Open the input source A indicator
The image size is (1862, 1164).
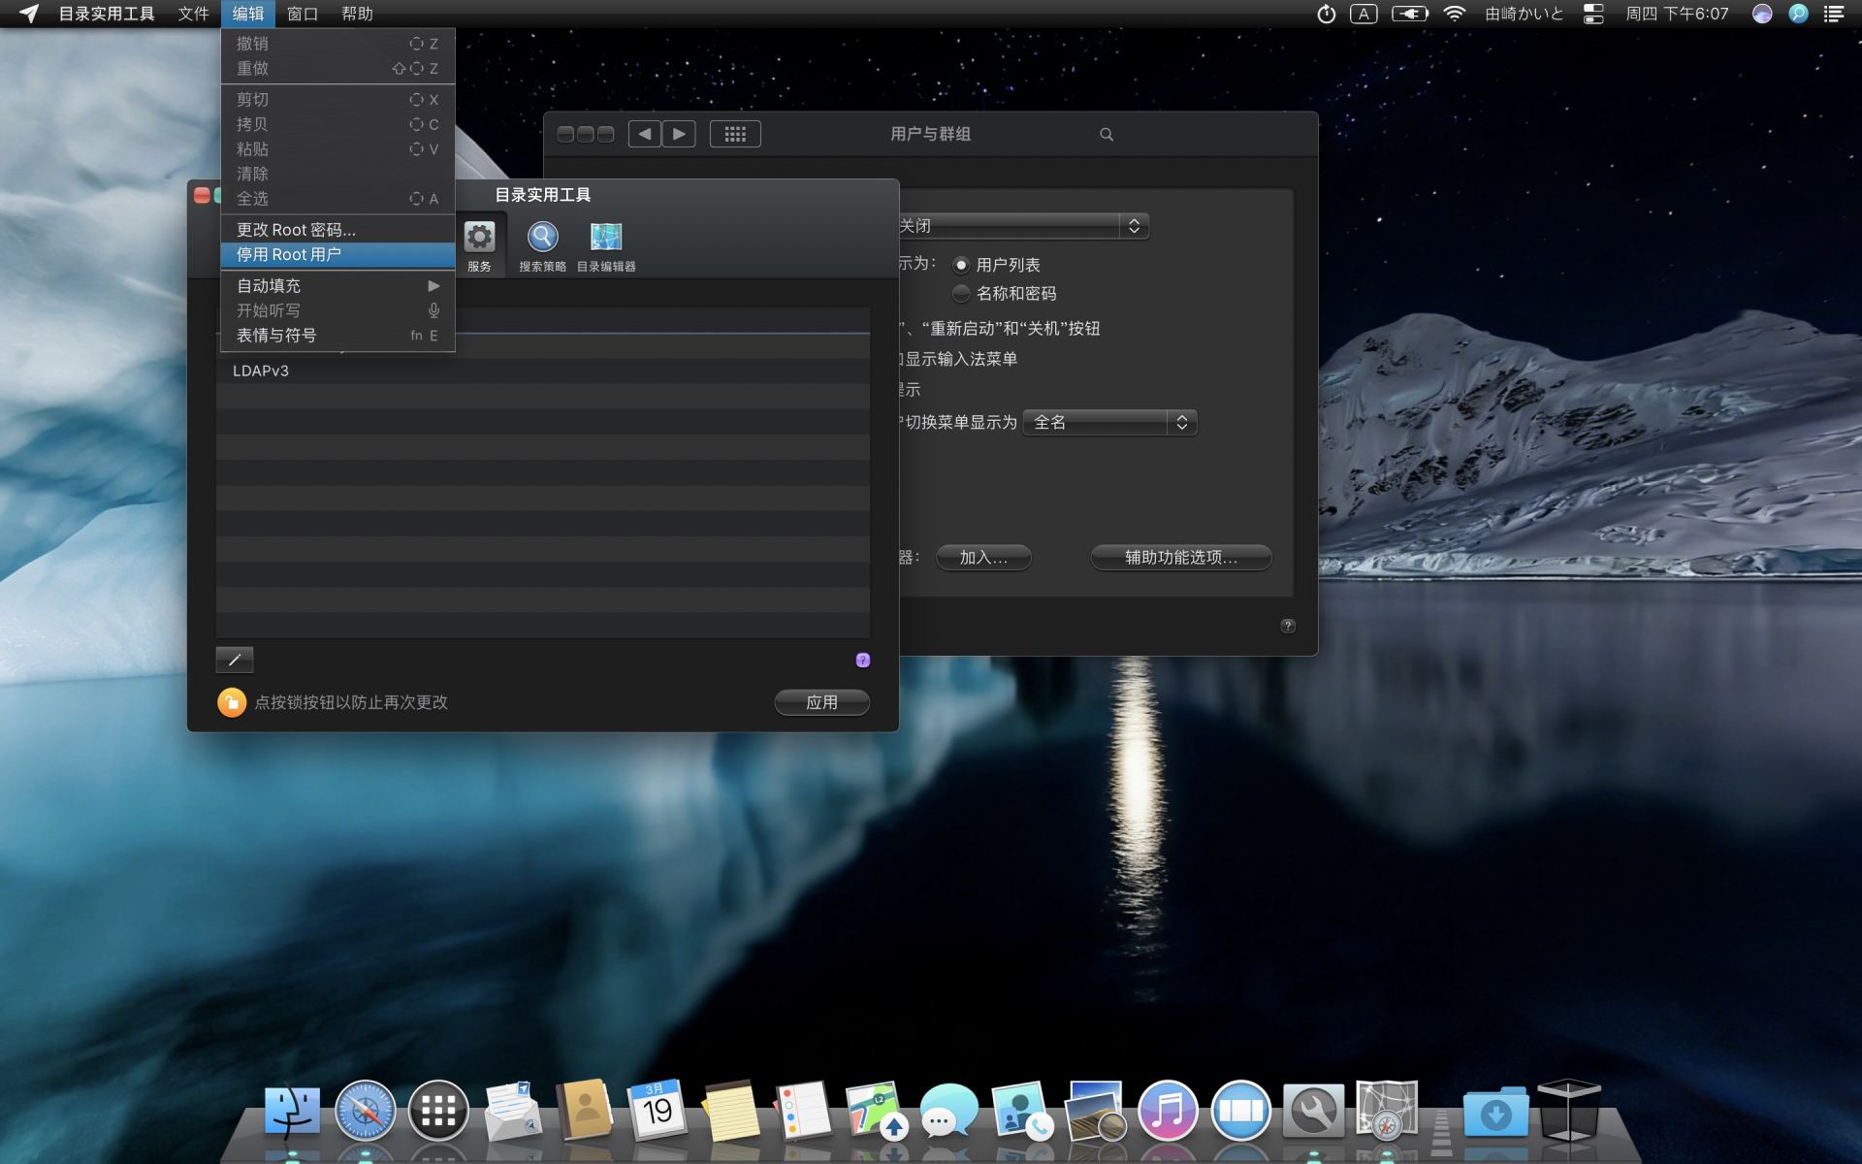pyautogui.click(x=1364, y=14)
